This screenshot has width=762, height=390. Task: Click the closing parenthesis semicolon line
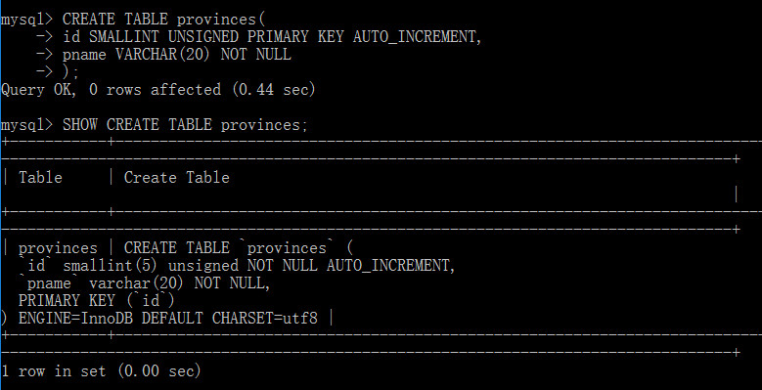tap(70, 72)
